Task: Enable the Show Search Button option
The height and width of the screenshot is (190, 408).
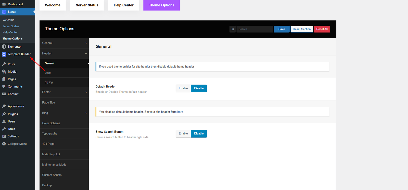Action: (x=183, y=133)
